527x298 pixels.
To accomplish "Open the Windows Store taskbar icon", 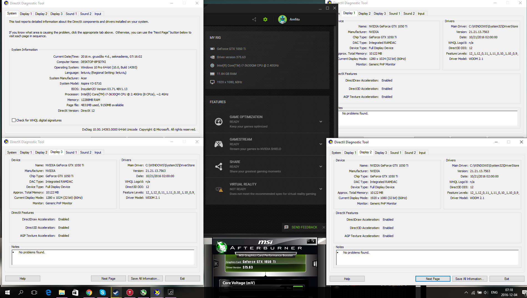I will (75, 292).
